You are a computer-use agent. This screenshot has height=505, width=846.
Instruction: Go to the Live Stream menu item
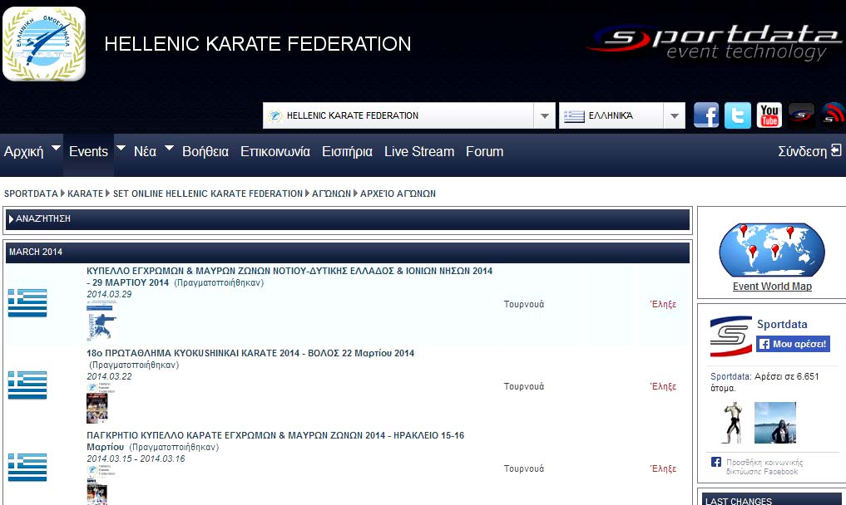click(x=418, y=152)
